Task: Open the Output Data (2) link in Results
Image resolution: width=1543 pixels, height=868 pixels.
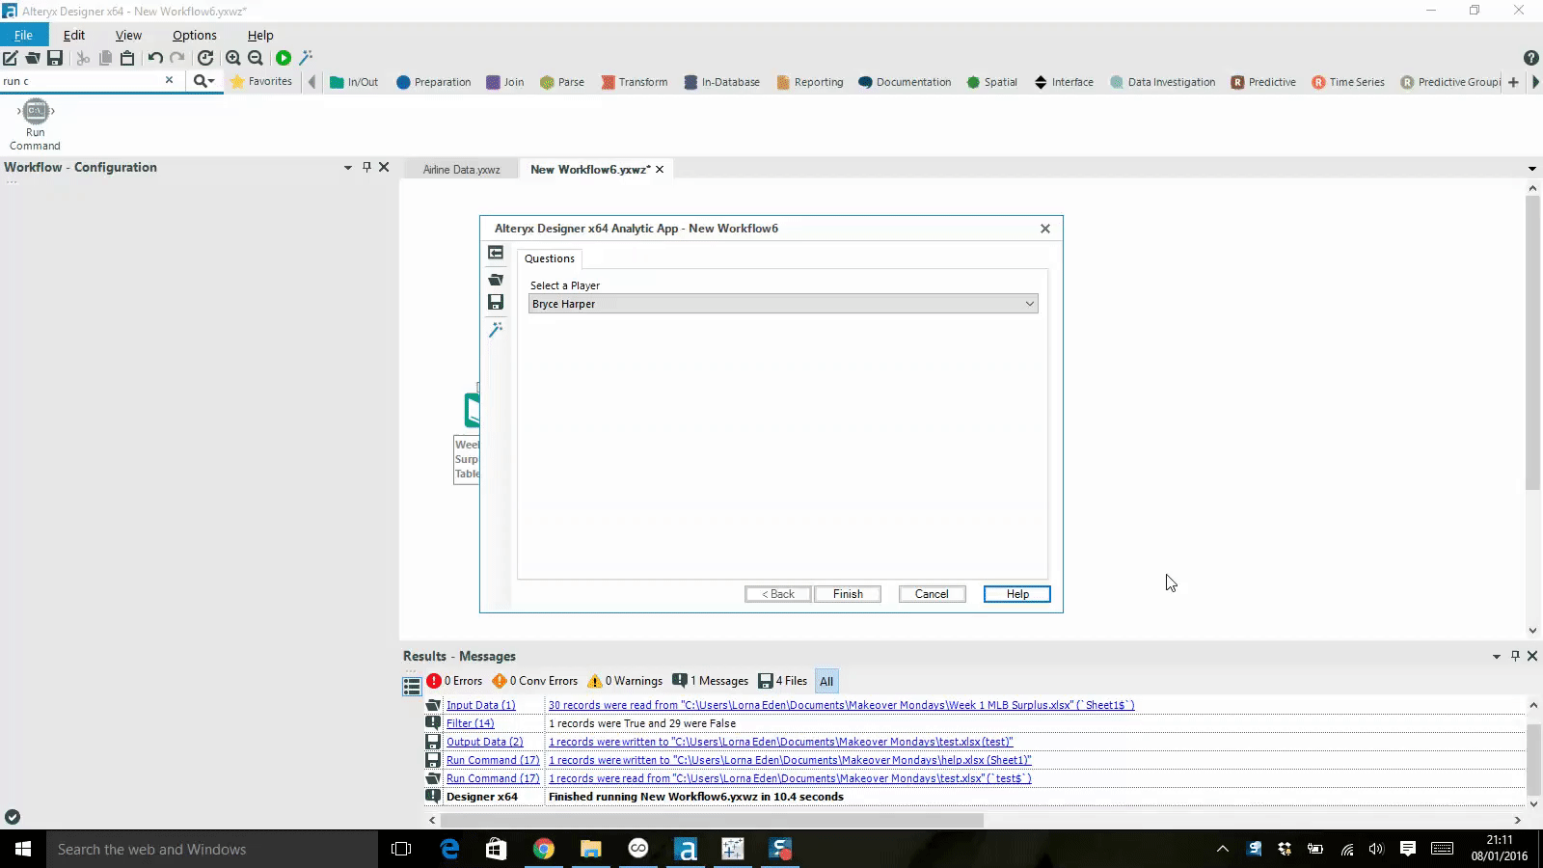Action: click(x=484, y=742)
